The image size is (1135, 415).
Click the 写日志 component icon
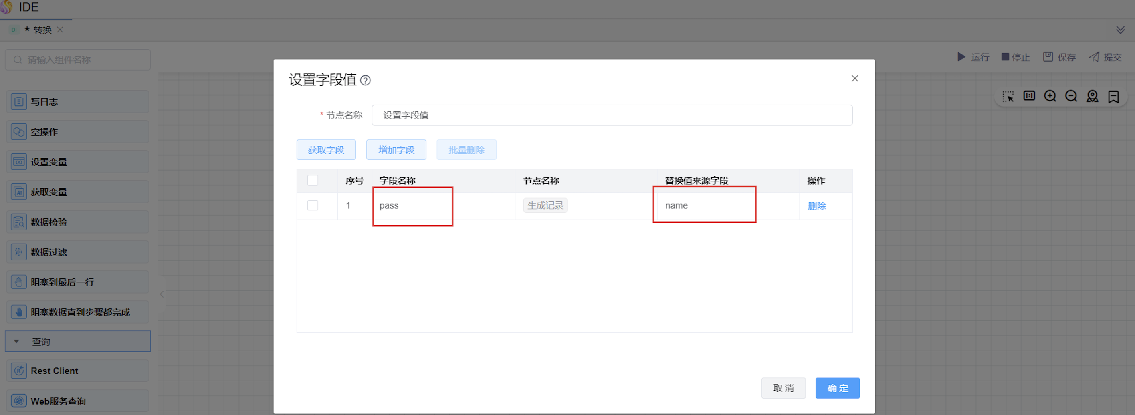pos(18,101)
